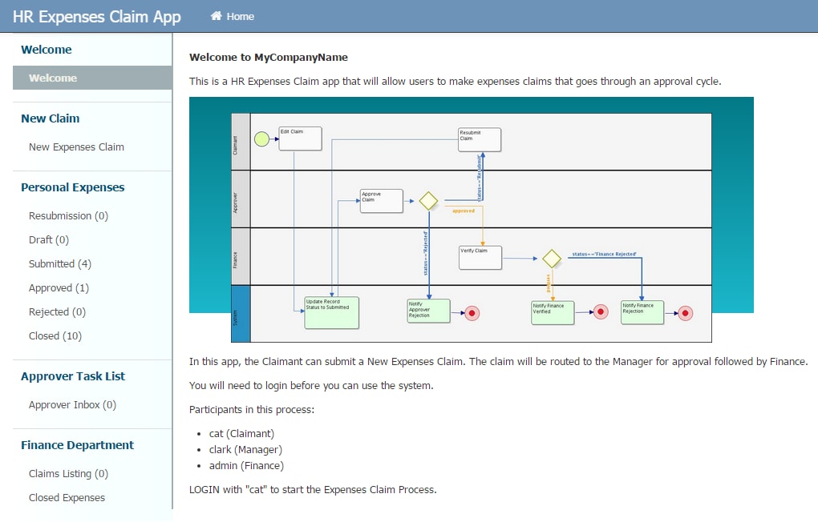Open Approved (1) expenses
The image size is (818, 522).
[x=59, y=287]
